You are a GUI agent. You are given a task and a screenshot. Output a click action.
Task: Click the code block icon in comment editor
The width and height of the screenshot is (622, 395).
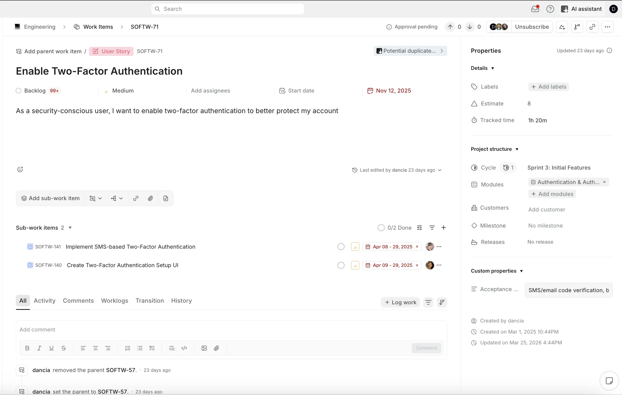click(184, 348)
